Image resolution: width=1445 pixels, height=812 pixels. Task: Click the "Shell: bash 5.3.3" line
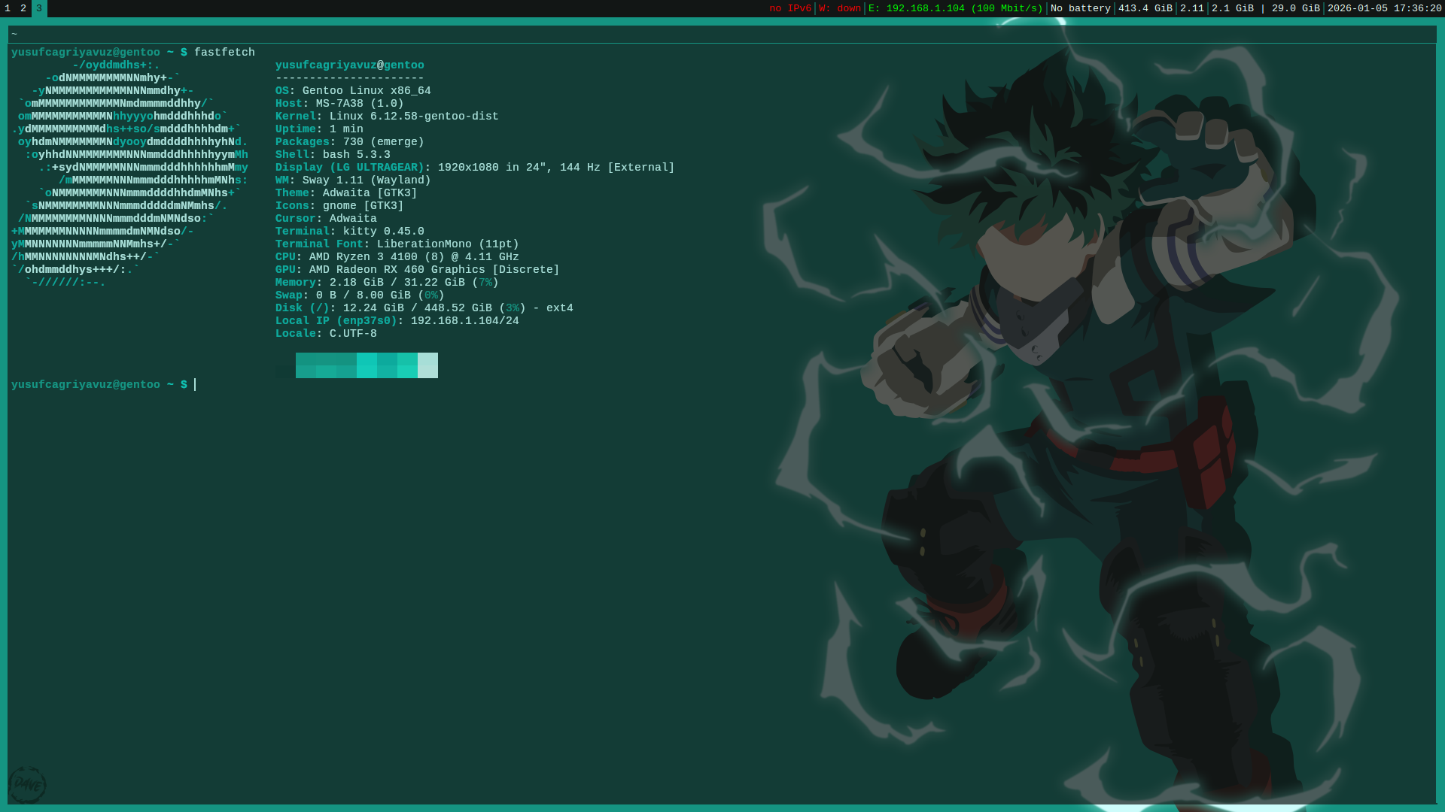(x=333, y=155)
